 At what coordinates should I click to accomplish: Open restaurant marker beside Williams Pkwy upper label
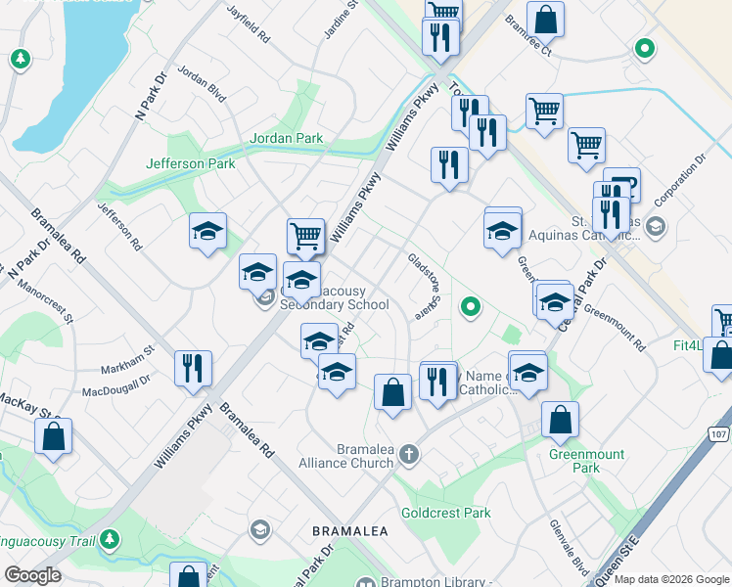449,169
